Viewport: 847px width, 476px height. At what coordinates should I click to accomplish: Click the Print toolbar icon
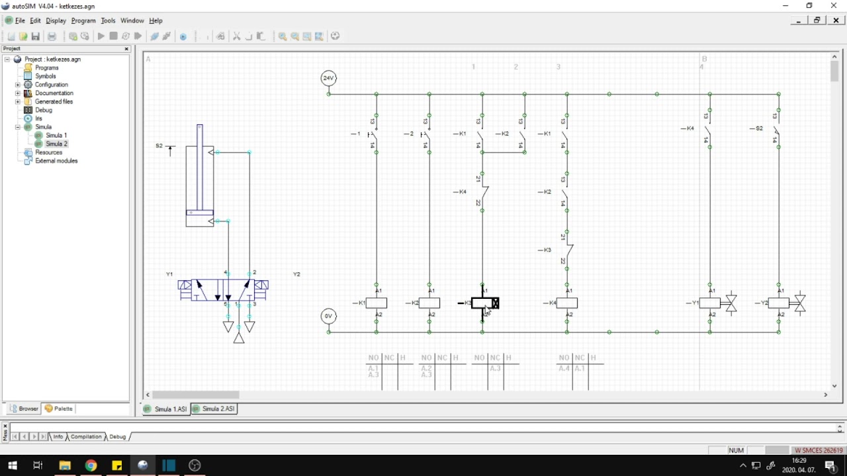(x=52, y=36)
